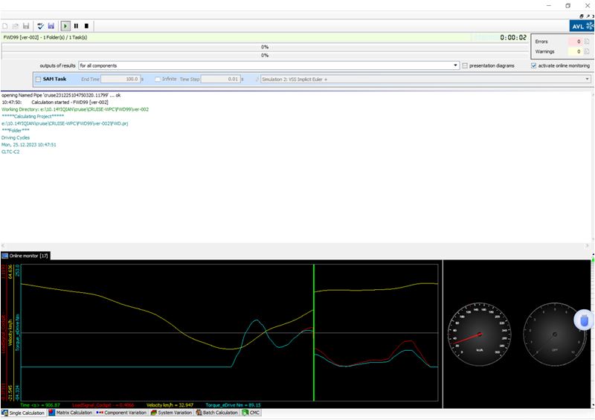Open the Errors log file icon
Screen dimensions: 595x420
[587, 42]
